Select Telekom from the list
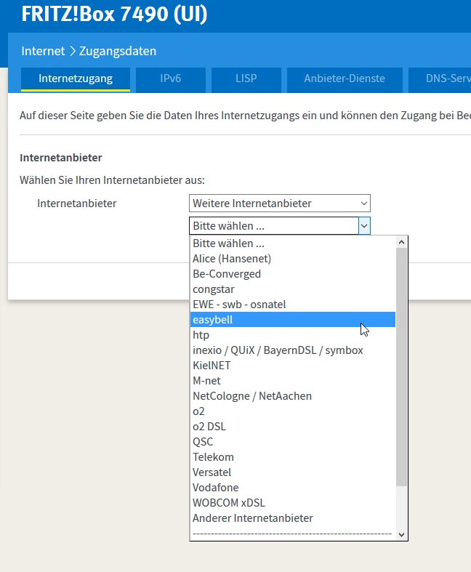The image size is (471, 572). click(293, 457)
